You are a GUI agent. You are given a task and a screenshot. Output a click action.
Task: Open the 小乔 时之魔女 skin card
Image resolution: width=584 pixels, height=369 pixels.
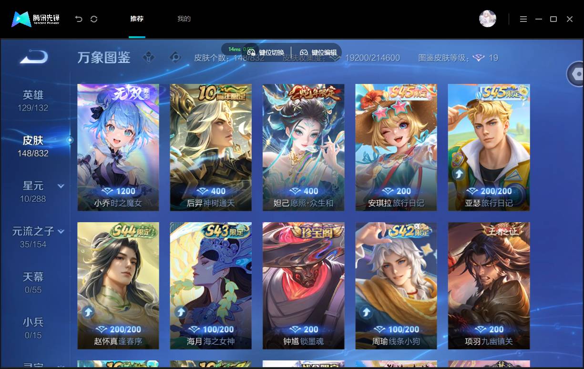(x=118, y=147)
